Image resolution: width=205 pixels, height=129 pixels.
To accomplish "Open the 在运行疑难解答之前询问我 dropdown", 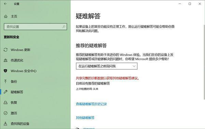I will (x=107, y=66).
